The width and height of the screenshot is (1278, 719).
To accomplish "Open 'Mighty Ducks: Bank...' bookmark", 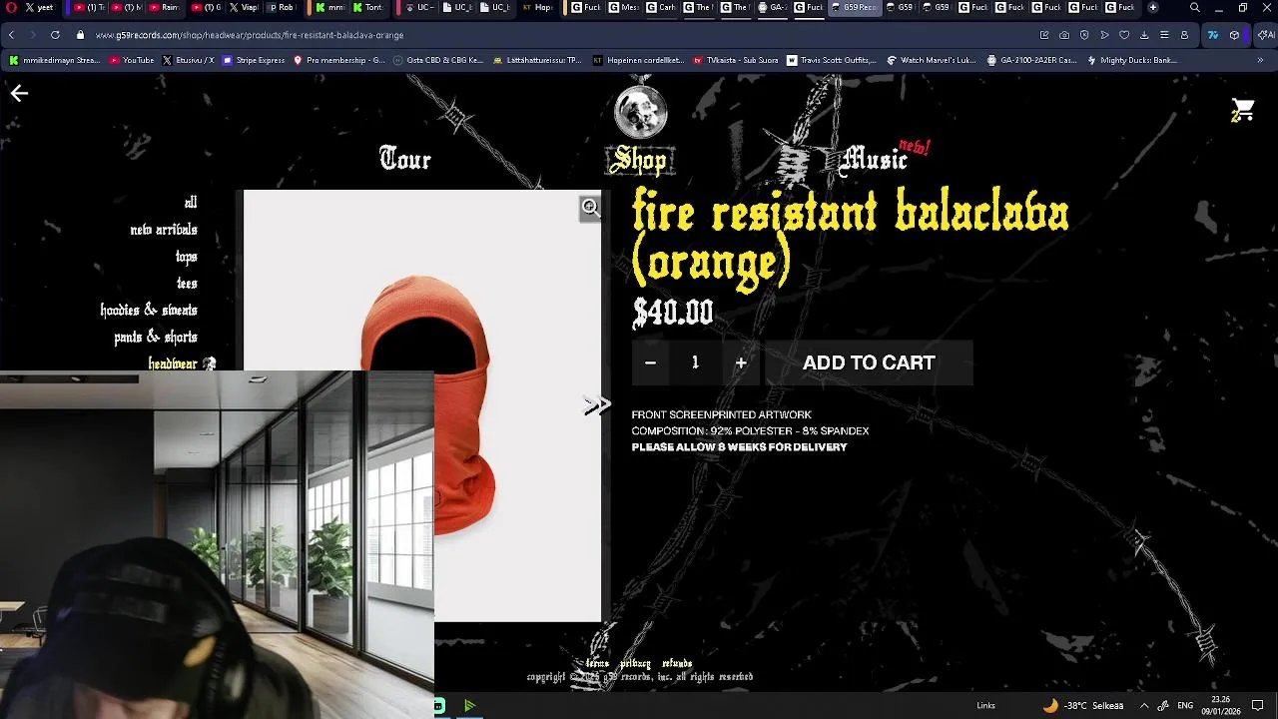I will 1131,60.
